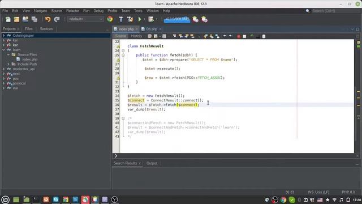The width and height of the screenshot is (362, 204).
Task: Click the Attach Profiler icon
Action: click(205, 19)
